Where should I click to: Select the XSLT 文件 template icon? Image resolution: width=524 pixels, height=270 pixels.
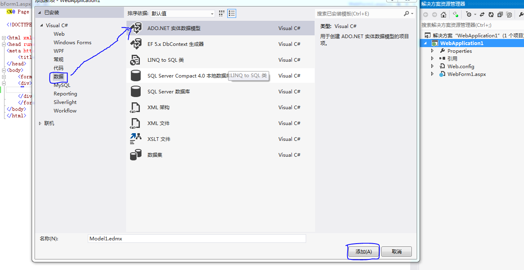[x=135, y=139]
